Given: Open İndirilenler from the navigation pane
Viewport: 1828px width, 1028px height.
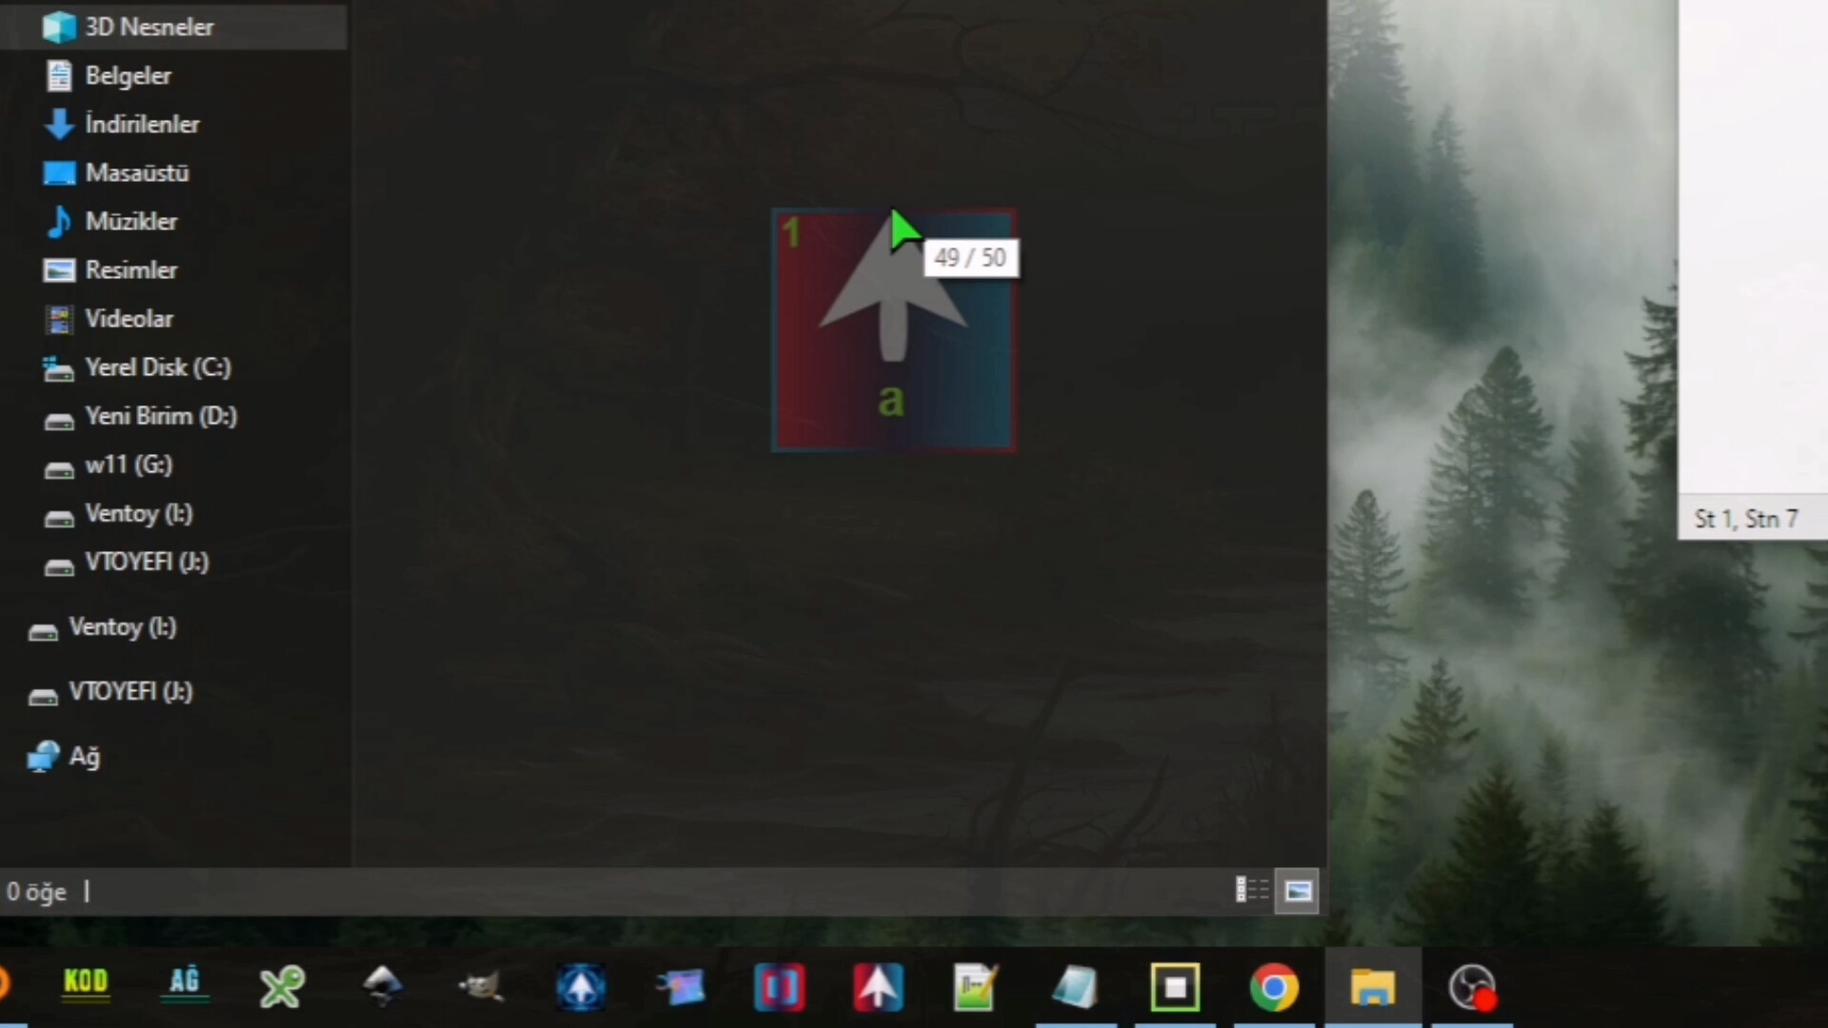Looking at the screenshot, I should pyautogui.click(x=143, y=124).
